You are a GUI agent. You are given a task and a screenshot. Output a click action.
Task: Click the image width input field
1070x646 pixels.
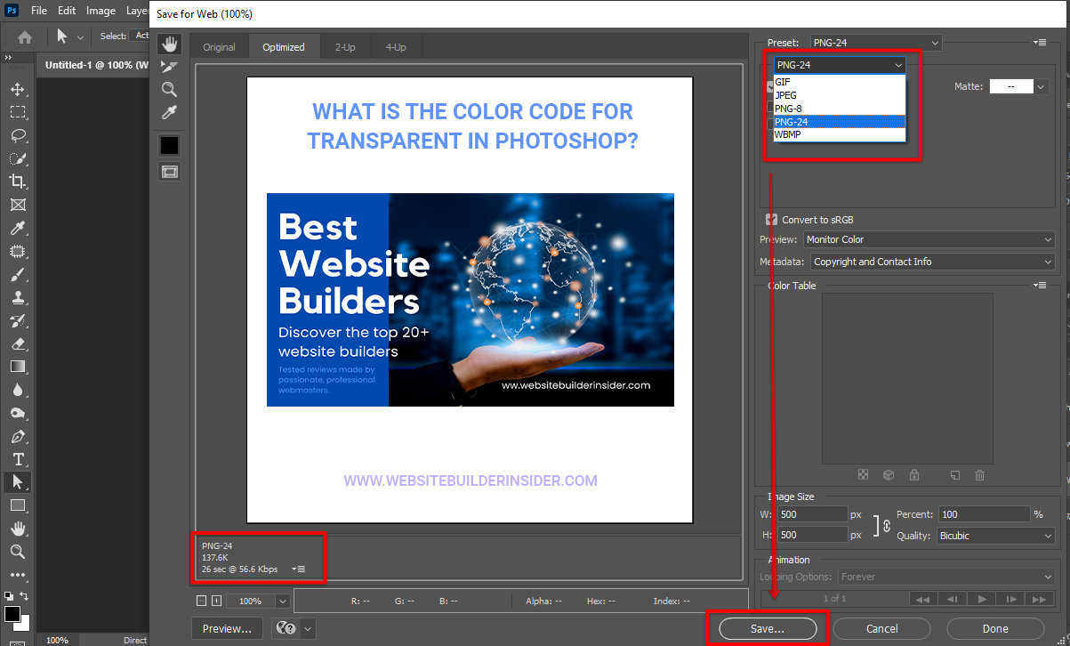tap(812, 514)
